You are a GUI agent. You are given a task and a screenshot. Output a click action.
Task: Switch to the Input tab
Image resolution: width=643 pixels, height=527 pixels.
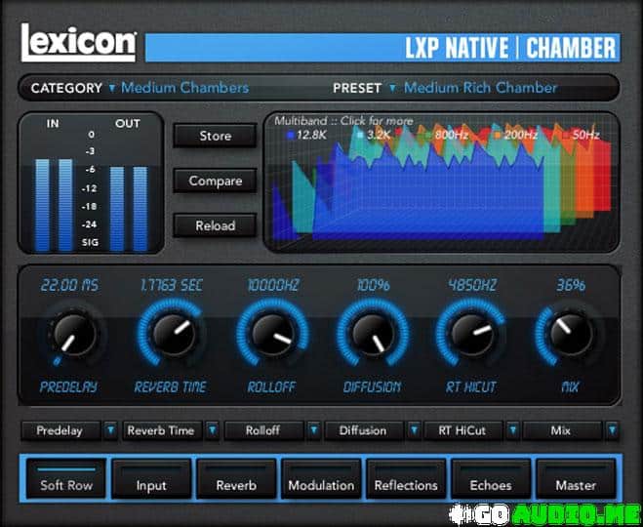click(x=151, y=478)
